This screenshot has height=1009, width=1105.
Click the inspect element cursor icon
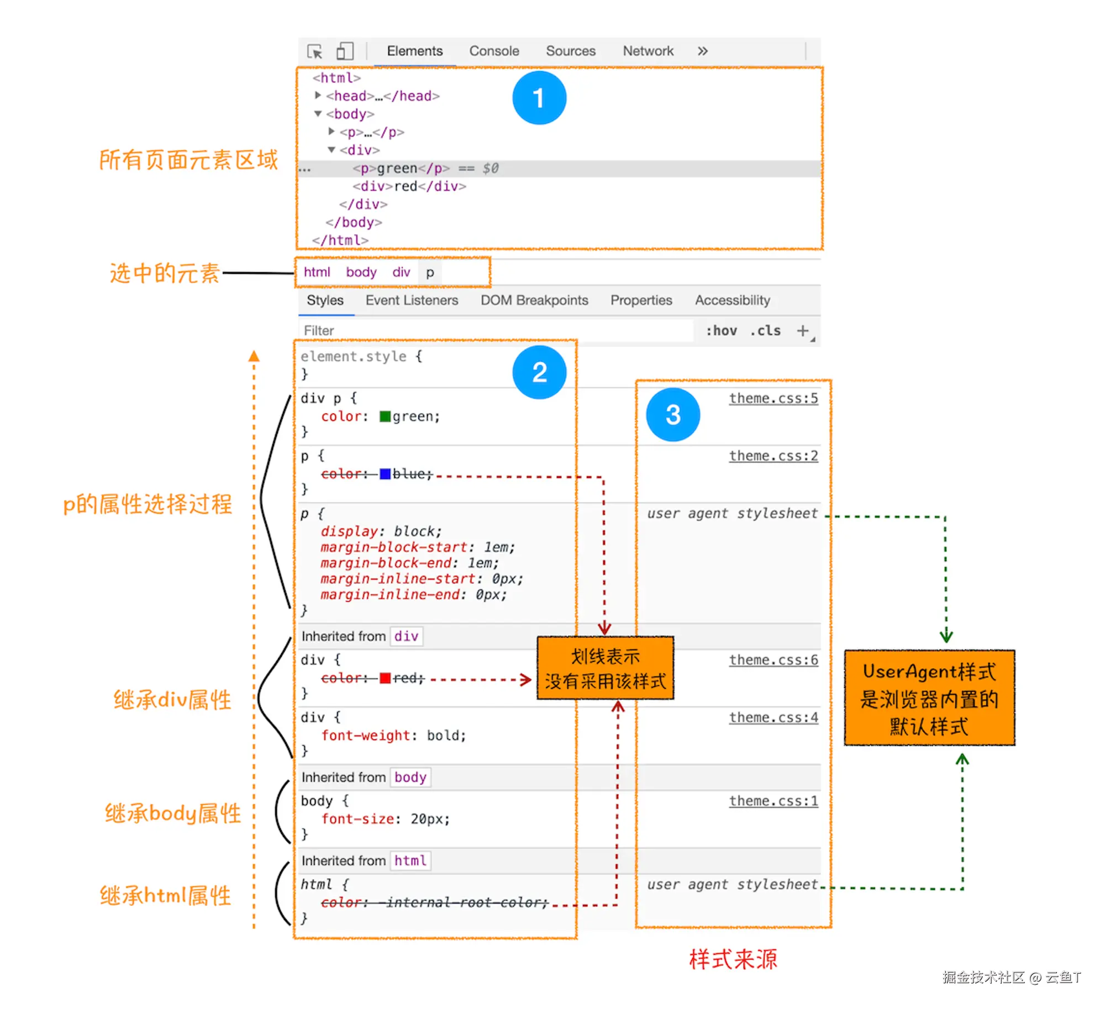(314, 51)
